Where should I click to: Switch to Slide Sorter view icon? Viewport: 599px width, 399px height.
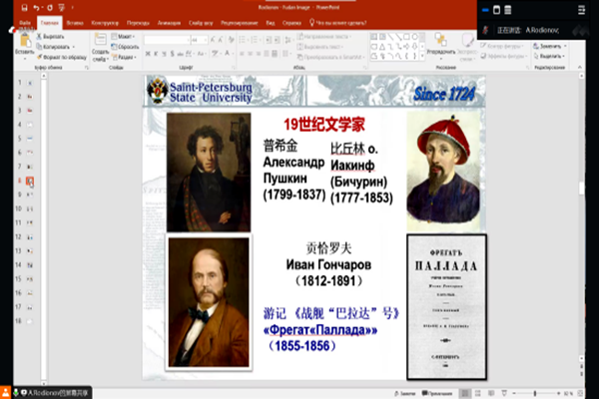tap(478, 393)
